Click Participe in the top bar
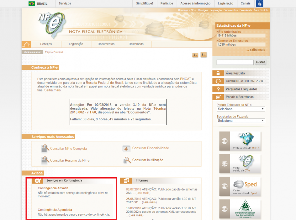The image size is (296, 220). pyautogui.click(x=167, y=3)
